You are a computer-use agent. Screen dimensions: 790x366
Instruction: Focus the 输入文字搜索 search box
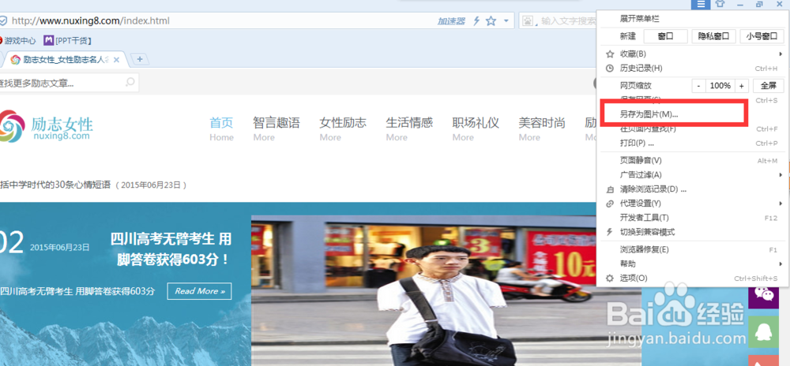[x=568, y=21]
